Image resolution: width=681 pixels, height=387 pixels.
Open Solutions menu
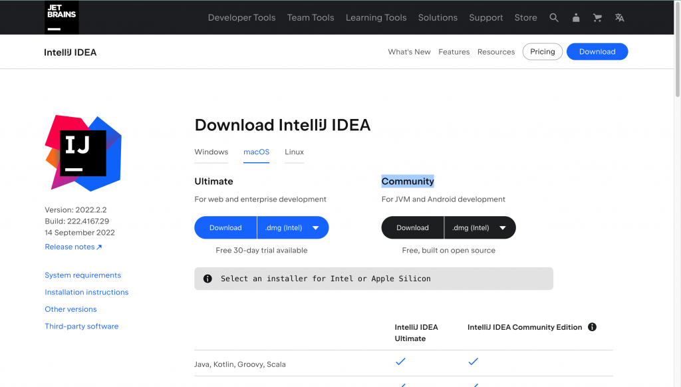tap(438, 17)
